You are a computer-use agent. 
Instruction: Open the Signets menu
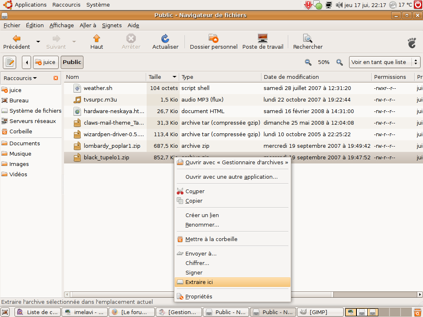[112, 25]
